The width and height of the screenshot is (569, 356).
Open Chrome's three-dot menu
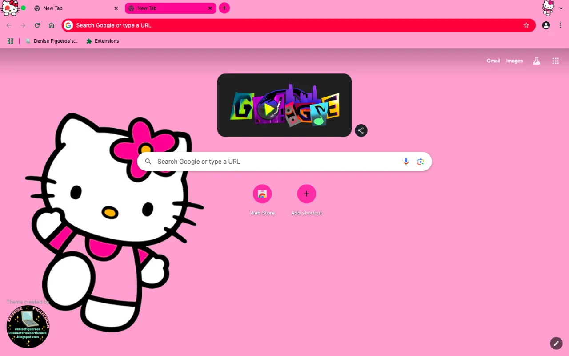pos(561,25)
